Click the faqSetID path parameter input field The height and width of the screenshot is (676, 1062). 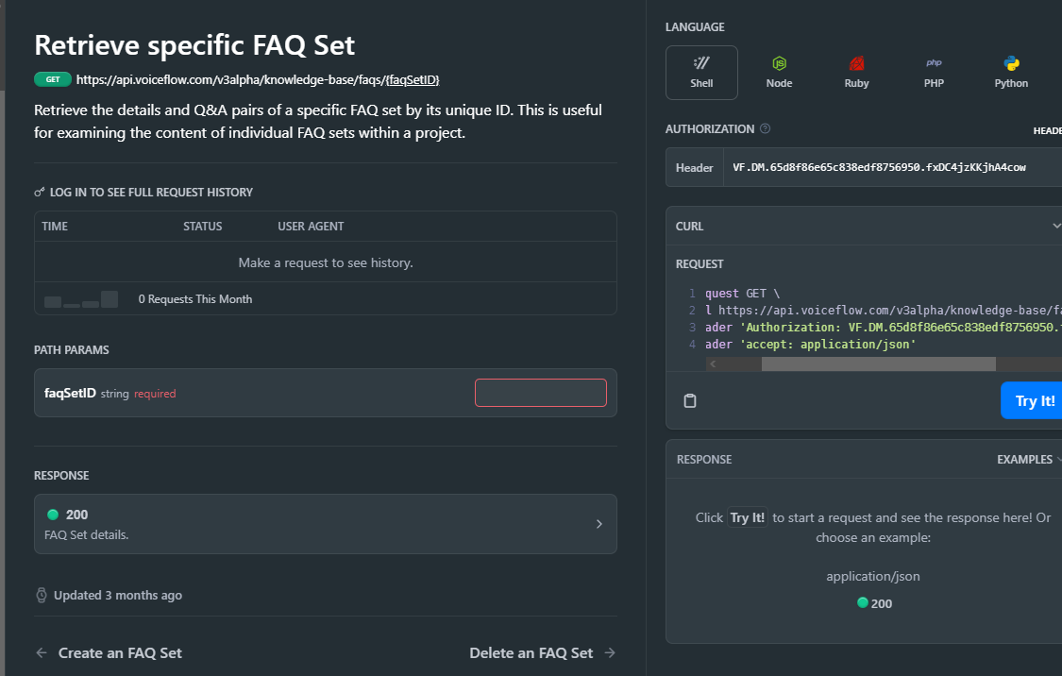click(541, 393)
